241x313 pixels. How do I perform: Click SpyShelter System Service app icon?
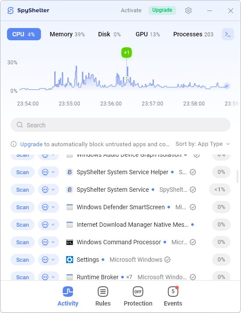70,190
